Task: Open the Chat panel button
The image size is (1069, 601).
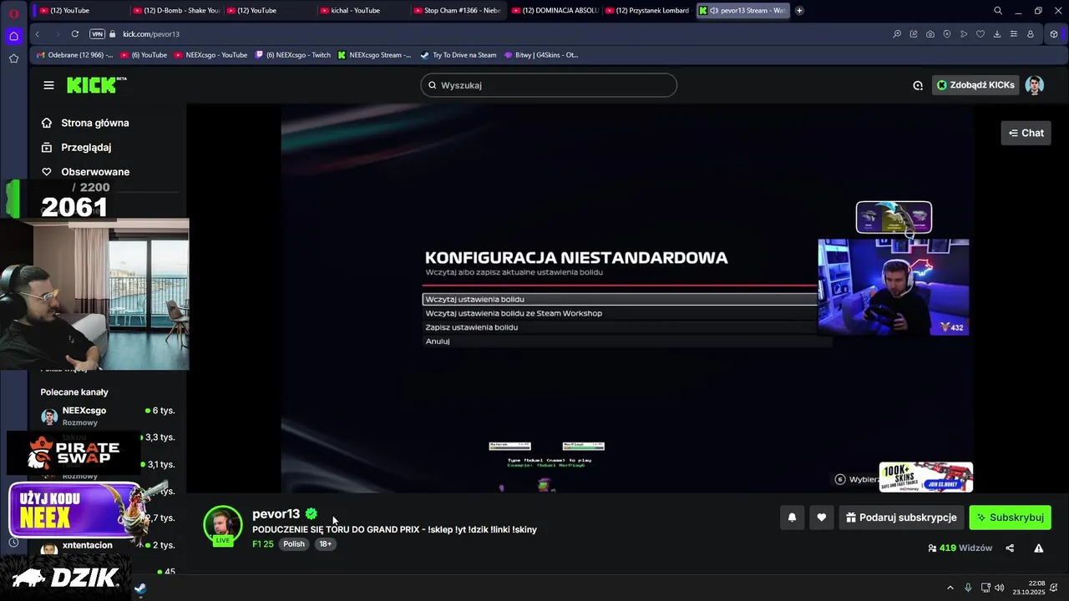Action: click(1026, 133)
